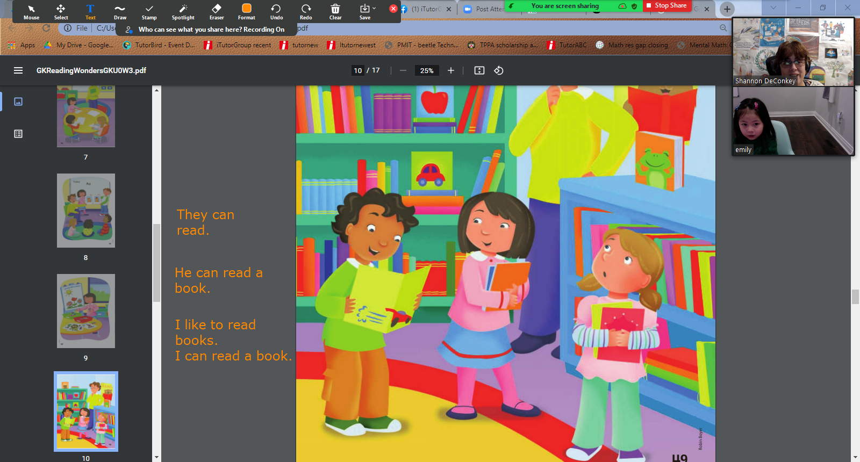Image resolution: width=860 pixels, height=462 pixels.
Task: Rotate the PDF counterclockwise
Action: pyautogui.click(x=499, y=70)
